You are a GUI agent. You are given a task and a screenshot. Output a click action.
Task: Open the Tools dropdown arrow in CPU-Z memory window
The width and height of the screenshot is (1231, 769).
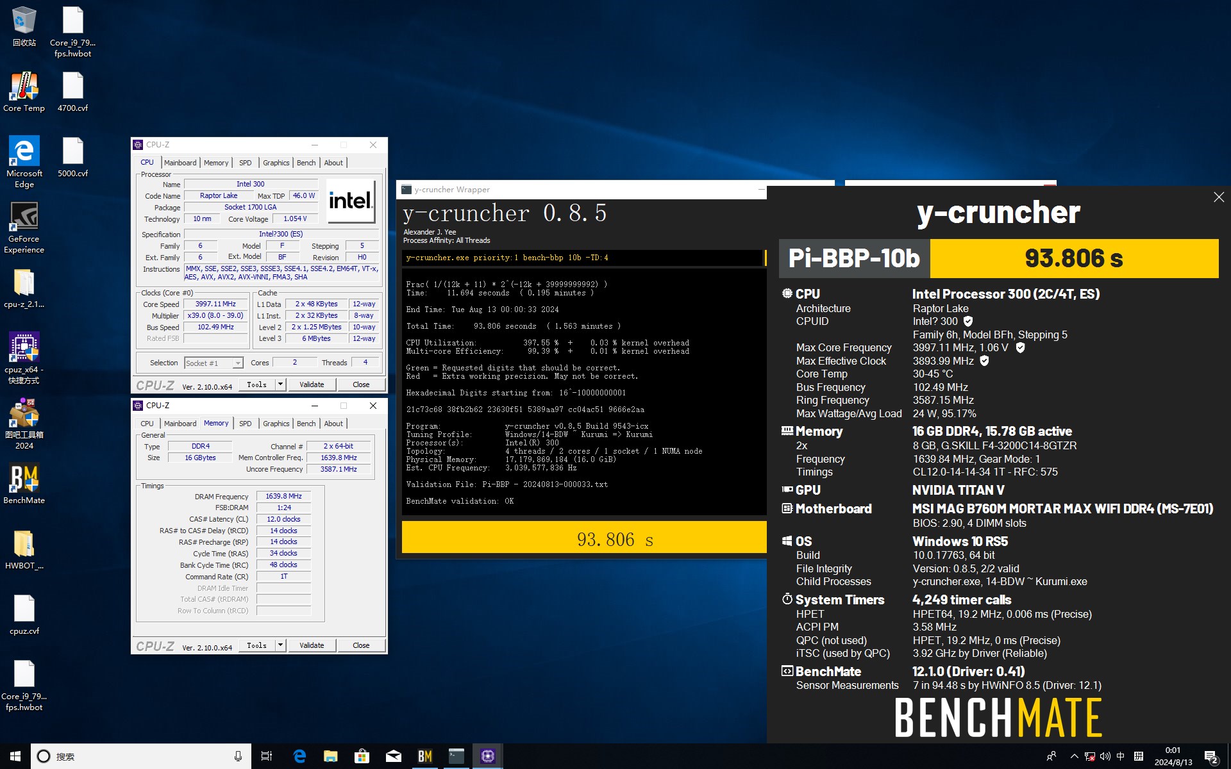[x=280, y=645]
